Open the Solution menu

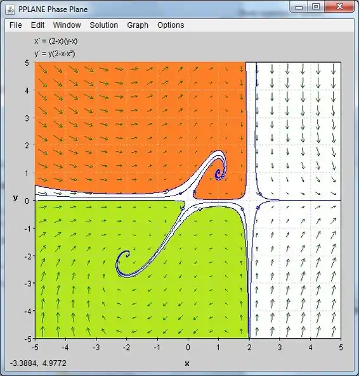coord(104,25)
